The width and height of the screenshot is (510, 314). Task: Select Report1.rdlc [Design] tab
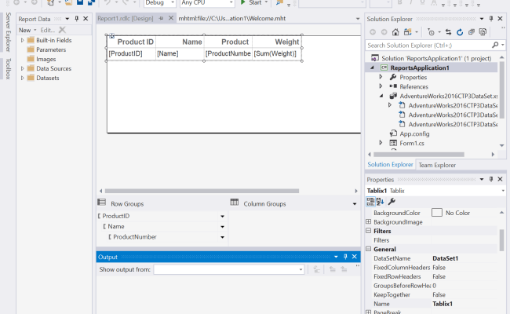[x=126, y=18]
